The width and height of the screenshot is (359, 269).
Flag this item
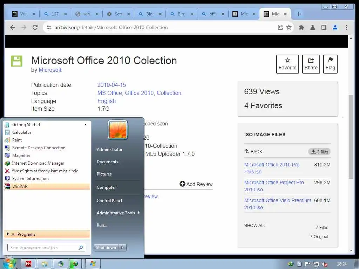click(330, 64)
